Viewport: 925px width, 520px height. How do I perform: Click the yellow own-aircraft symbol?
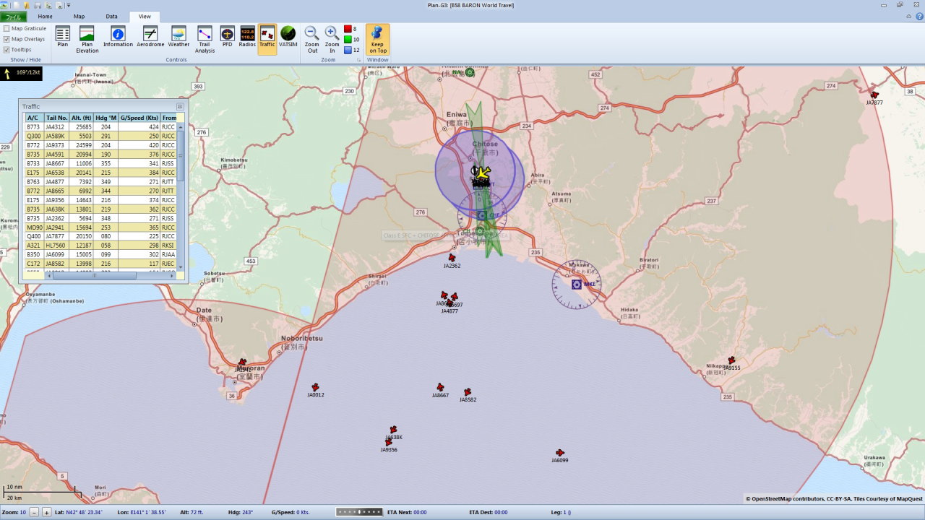[483, 172]
